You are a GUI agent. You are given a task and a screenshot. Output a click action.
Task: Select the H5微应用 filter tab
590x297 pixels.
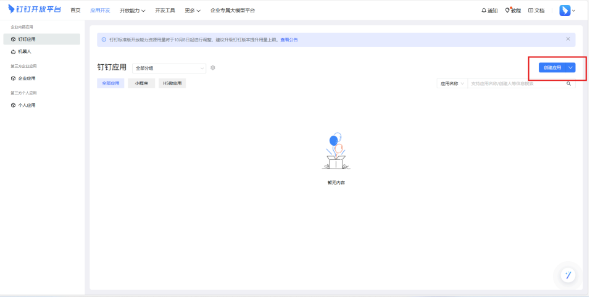172,83
